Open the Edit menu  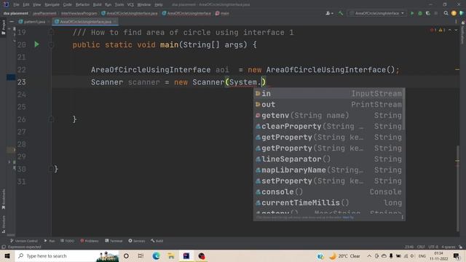coord(26,5)
